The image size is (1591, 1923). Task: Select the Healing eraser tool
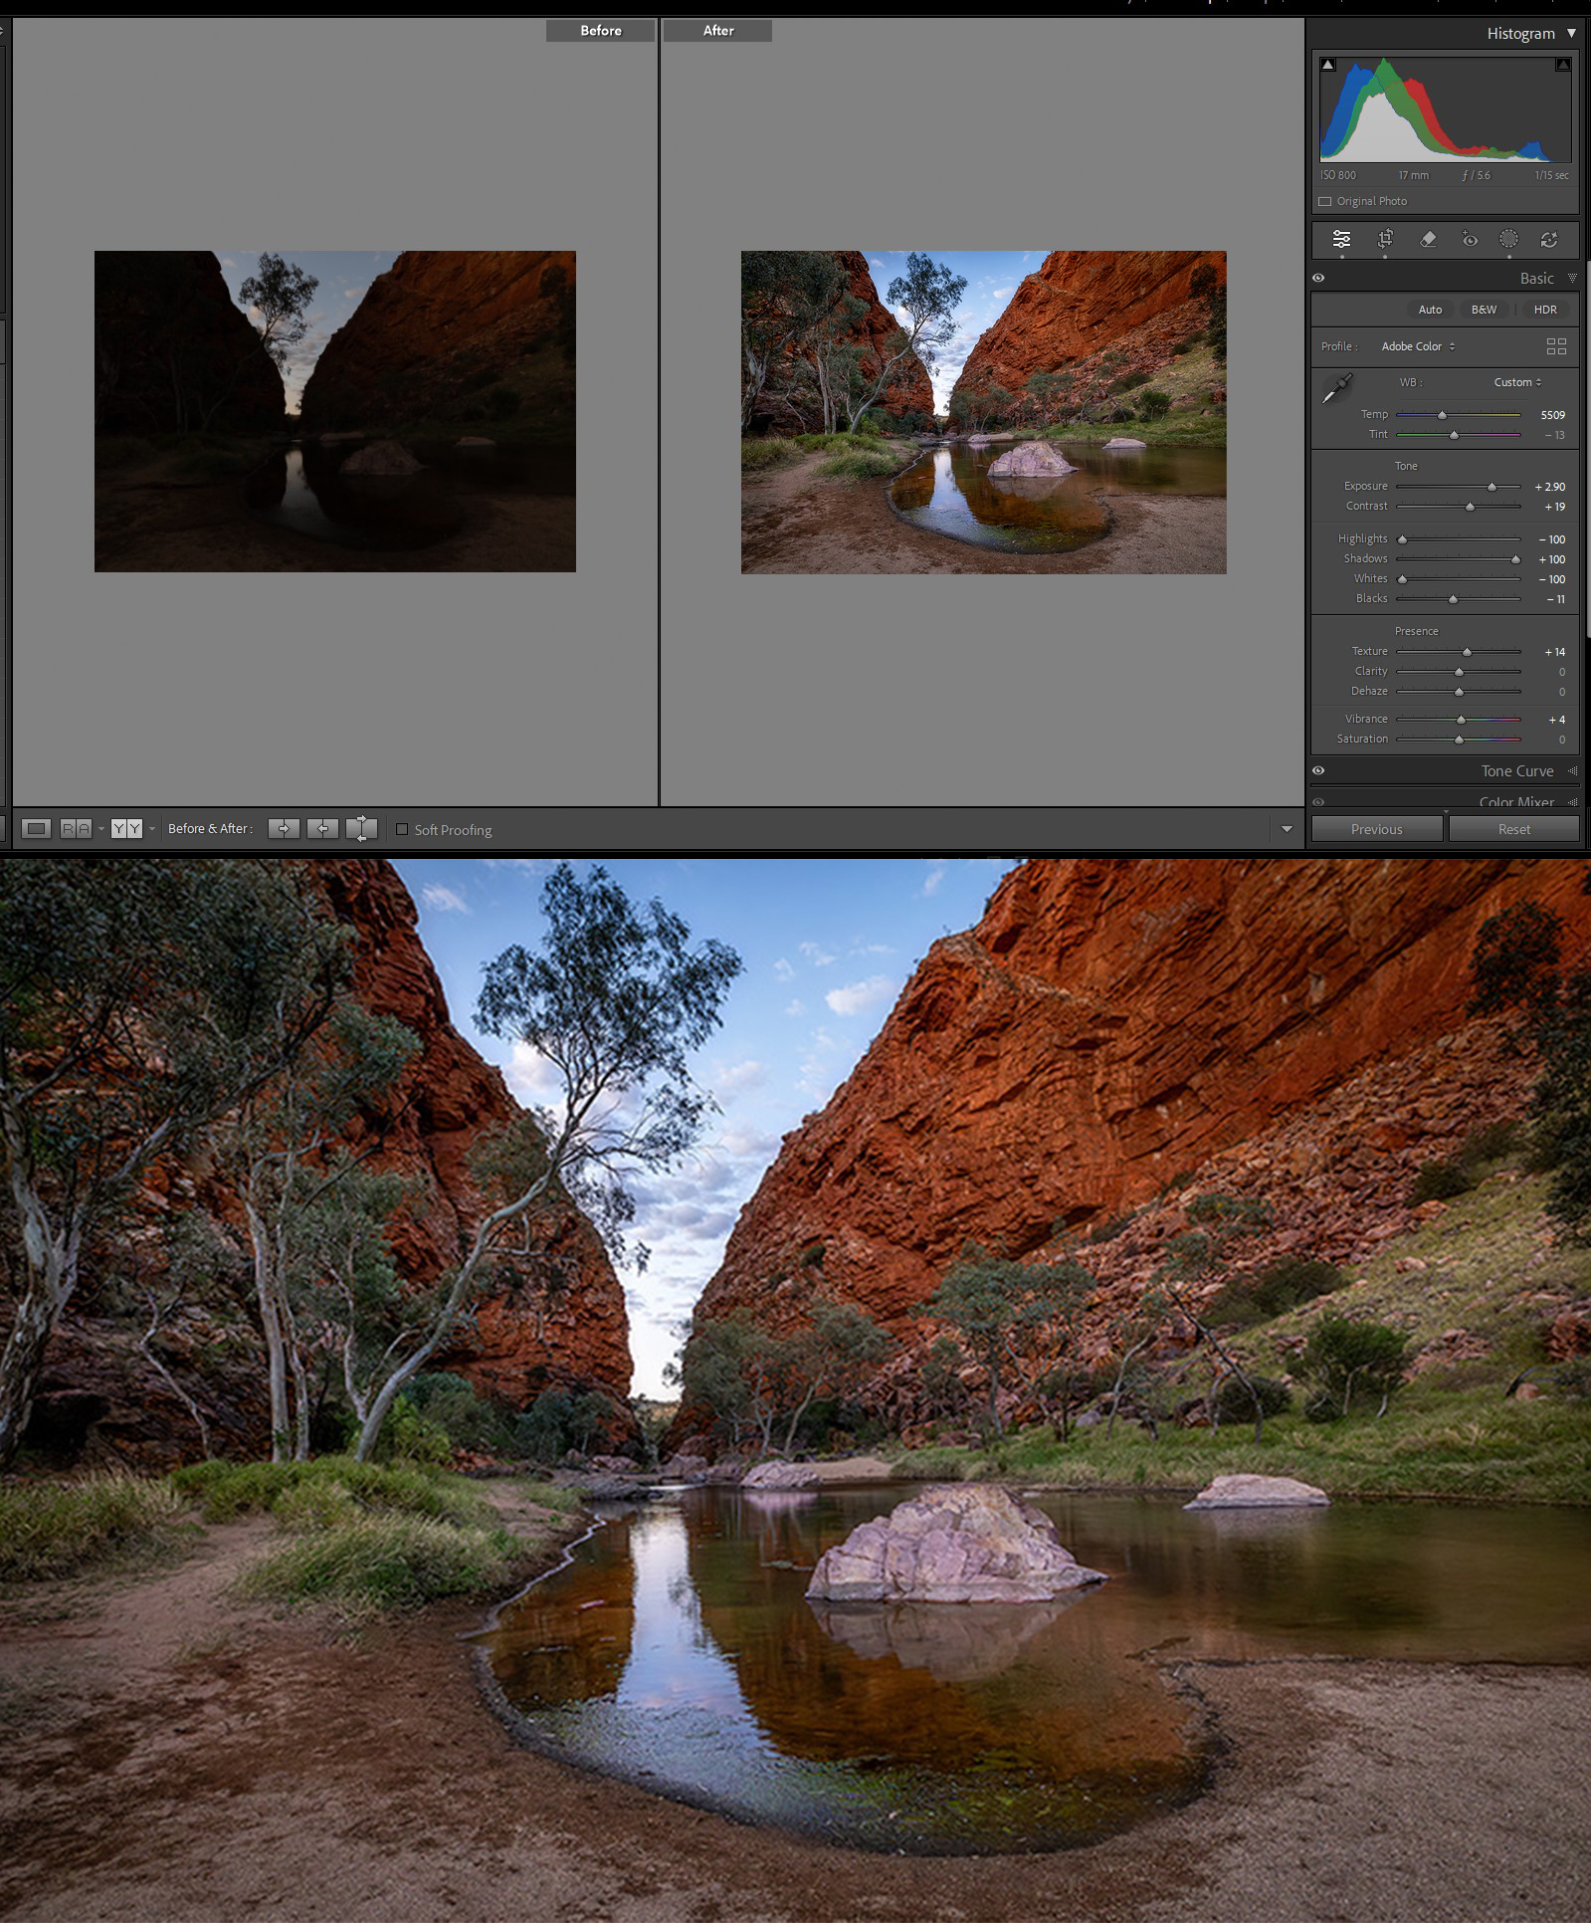(x=1427, y=239)
